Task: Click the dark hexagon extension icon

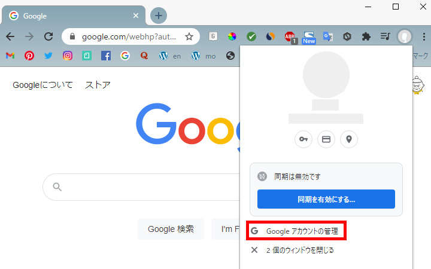Action: (347, 36)
